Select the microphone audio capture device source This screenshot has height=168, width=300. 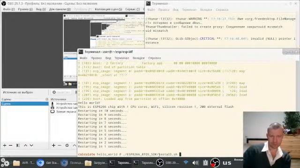(64, 104)
